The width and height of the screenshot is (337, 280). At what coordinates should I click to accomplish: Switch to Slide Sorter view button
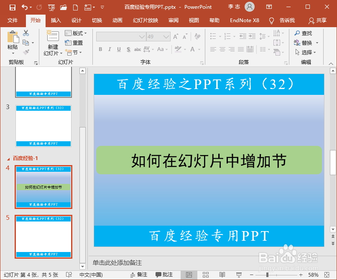tap(206, 275)
